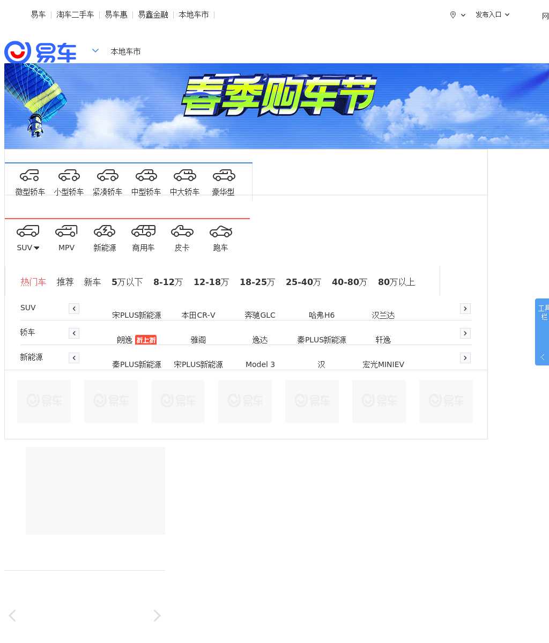
Task: Open the 本田CR-V car link
Action: click(x=198, y=315)
